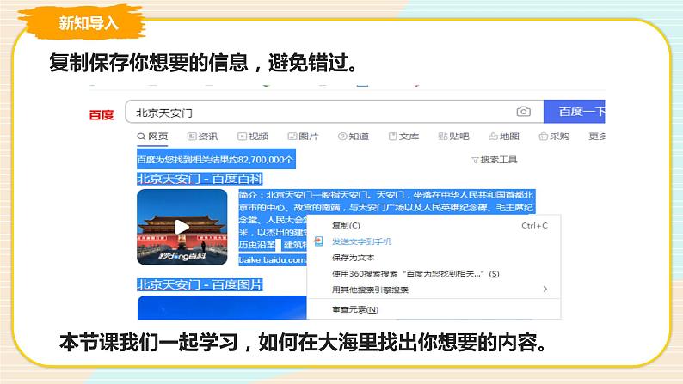Select 审查元素 in the context menu

(x=354, y=308)
